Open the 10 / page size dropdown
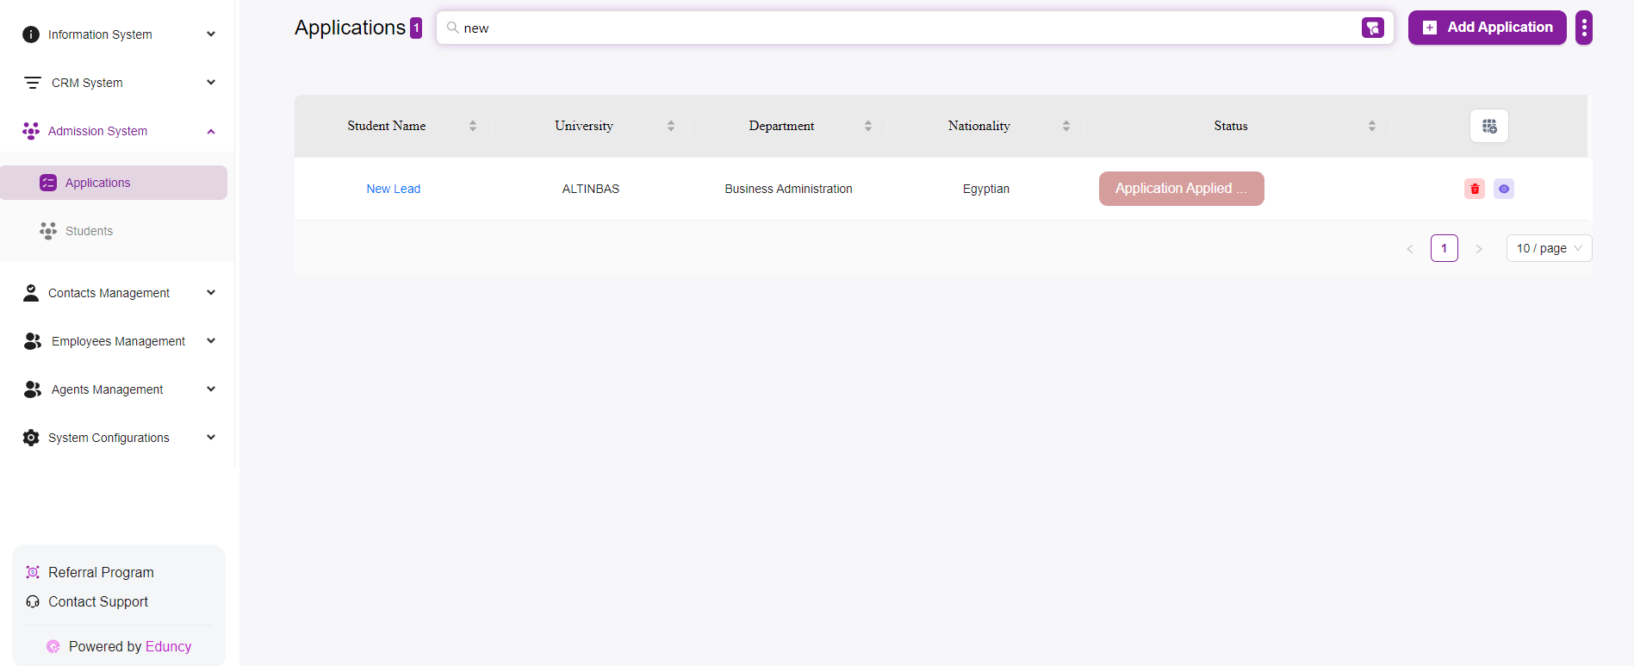The width and height of the screenshot is (1634, 666). (1548, 248)
